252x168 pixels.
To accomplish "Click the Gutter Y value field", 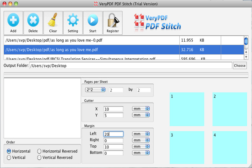I will pyautogui.click(x=113, y=115).
